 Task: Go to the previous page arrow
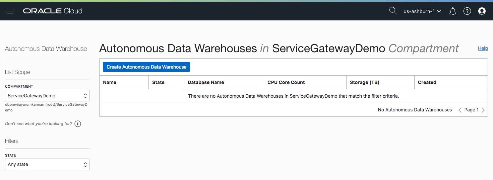coord(460,110)
